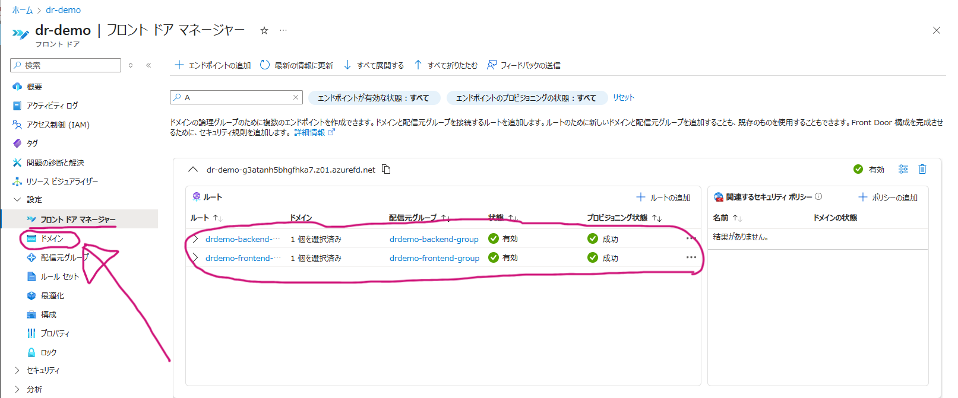Open アクティビティ ログ in the sidebar

point(52,106)
